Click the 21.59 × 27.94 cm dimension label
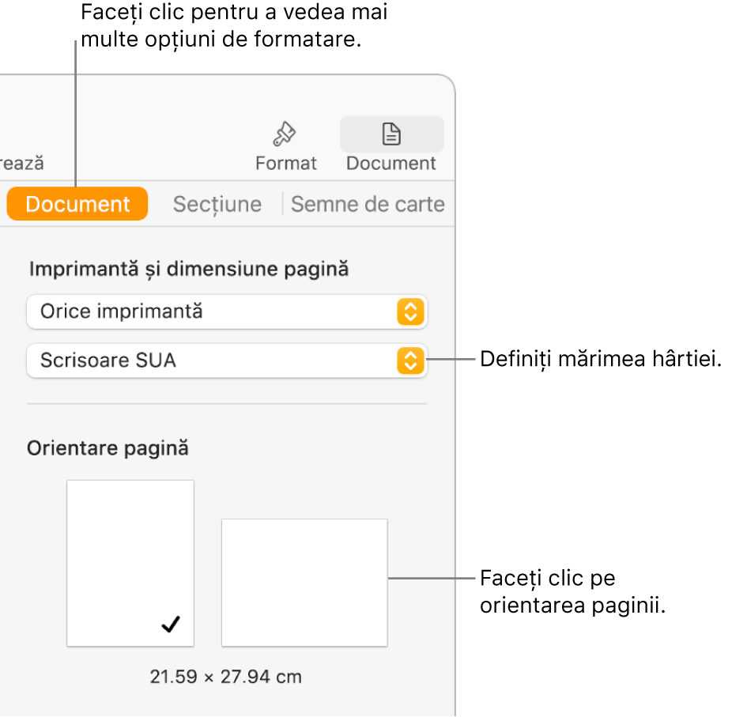The image size is (732, 717). click(225, 677)
